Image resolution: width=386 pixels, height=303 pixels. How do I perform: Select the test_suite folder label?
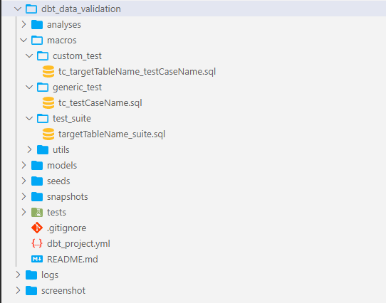[x=72, y=119]
